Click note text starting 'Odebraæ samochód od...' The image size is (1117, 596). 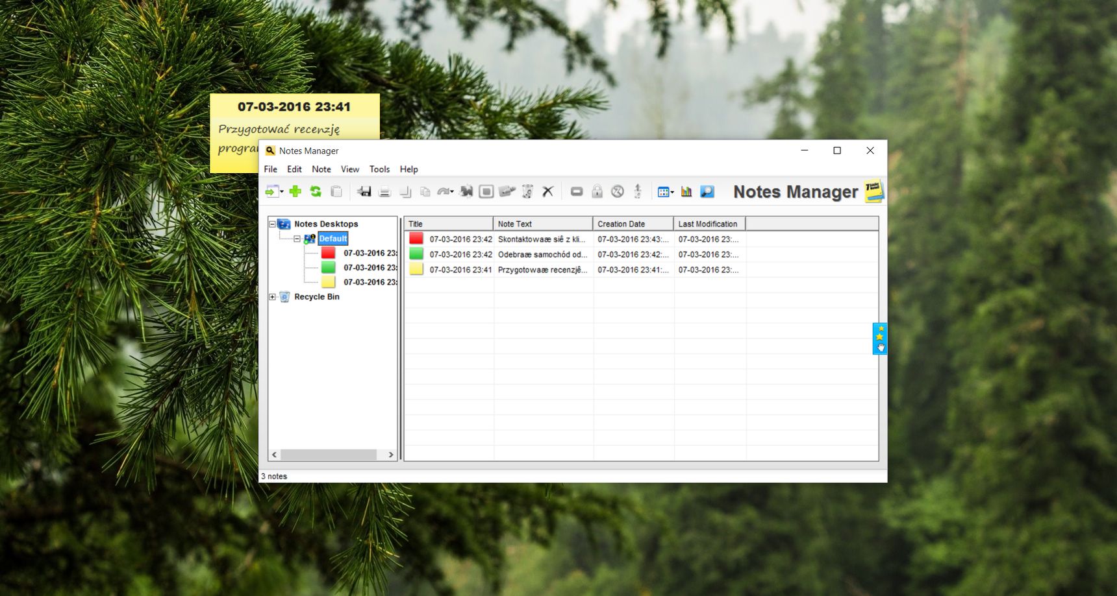click(543, 255)
